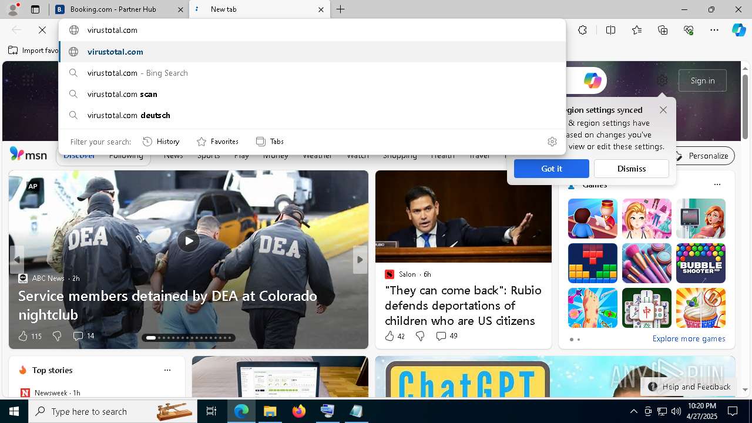Filter address bar search by Favorites
752x423 pixels.
coord(217,142)
